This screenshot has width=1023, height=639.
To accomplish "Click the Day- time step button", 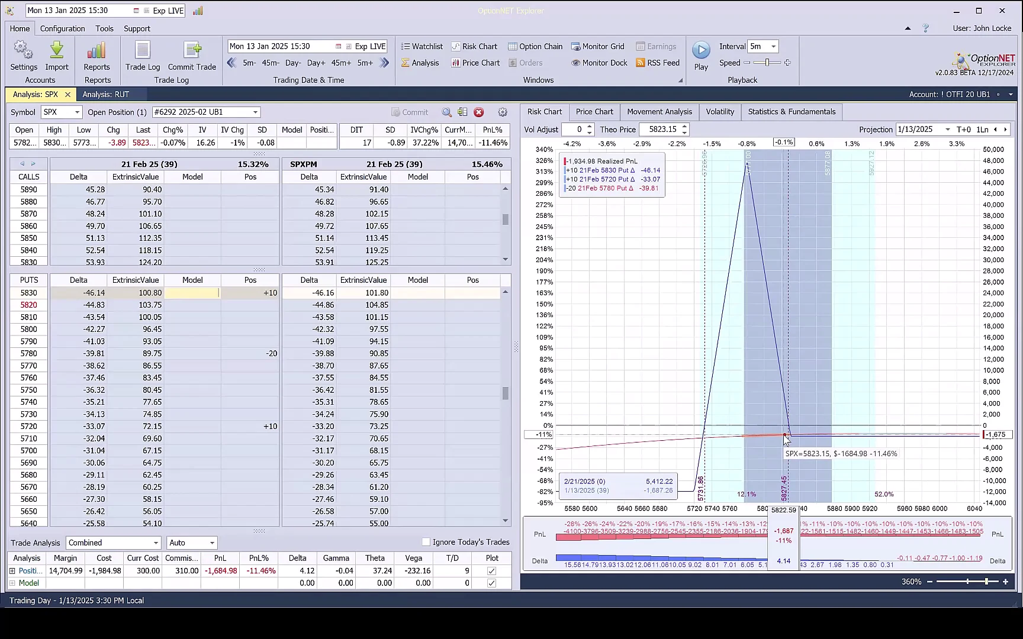I will (x=293, y=63).
